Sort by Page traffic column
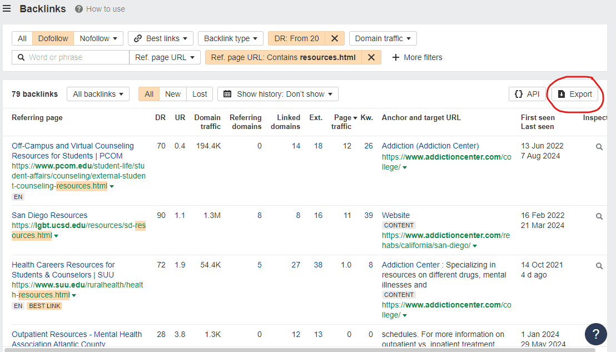Viewport: 616px width, 352px height. (x=342, y=122)
